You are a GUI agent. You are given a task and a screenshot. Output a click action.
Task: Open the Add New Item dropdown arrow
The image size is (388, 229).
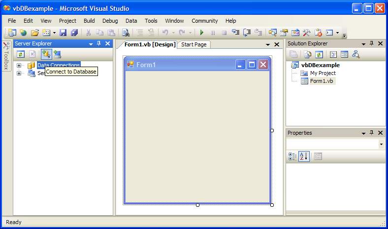(x=54, y=33)
